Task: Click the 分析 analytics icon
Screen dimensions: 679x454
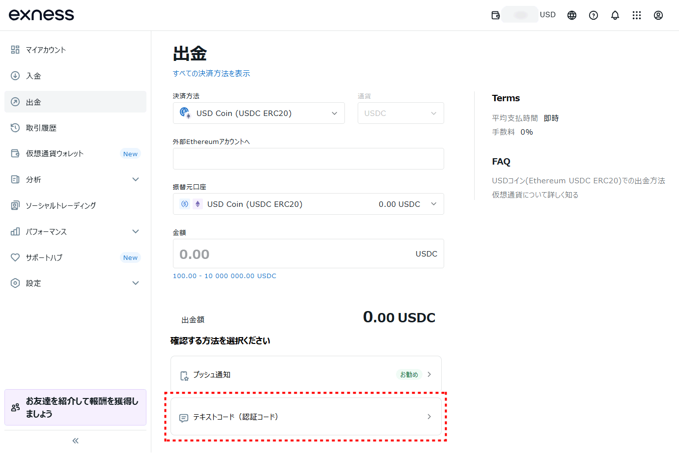Action: tap(15, 179)
